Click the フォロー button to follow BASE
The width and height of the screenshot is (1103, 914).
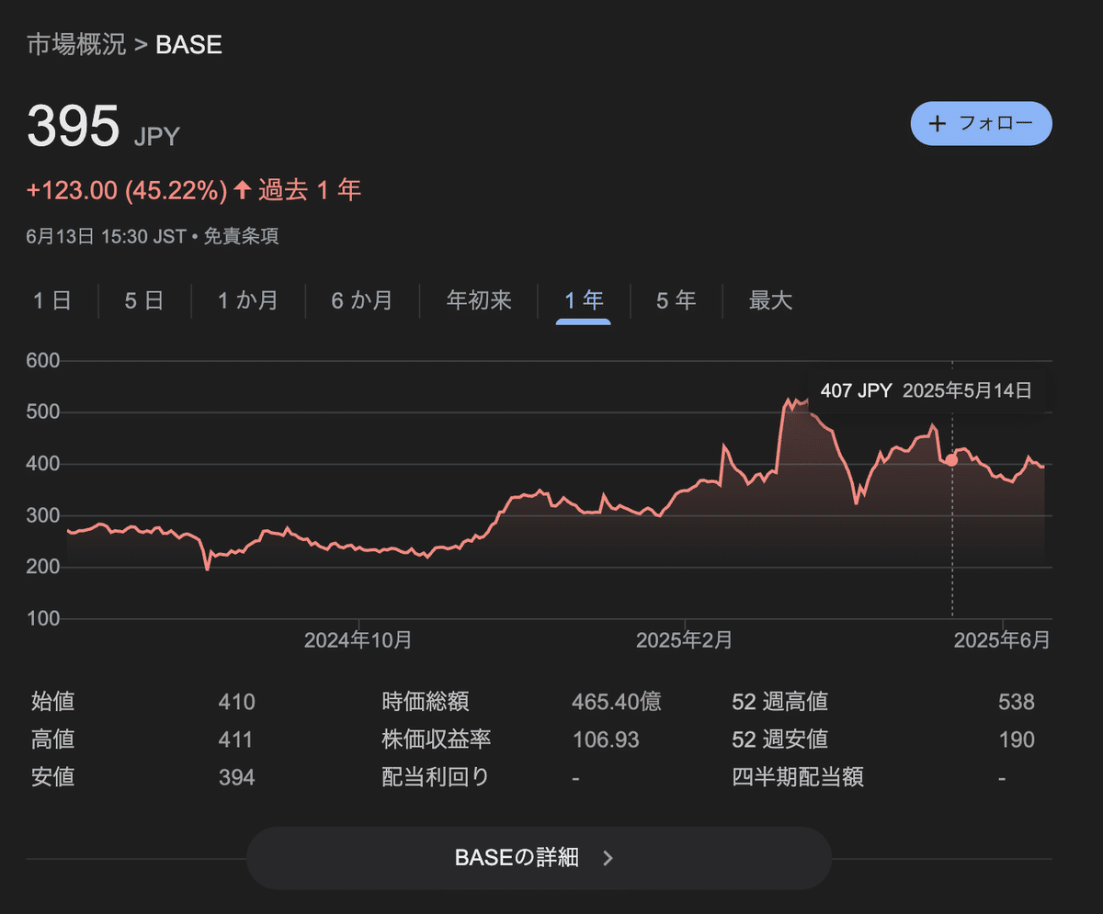pos(981,123)
